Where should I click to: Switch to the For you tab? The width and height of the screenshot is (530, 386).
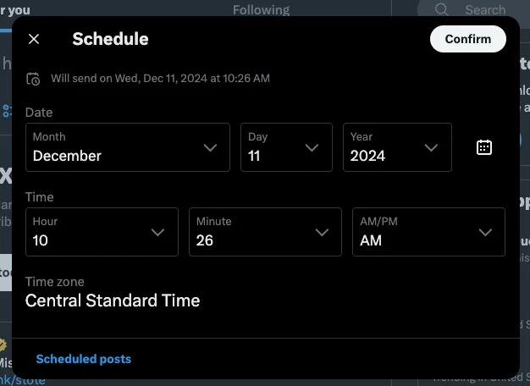[x=17, y=10]
